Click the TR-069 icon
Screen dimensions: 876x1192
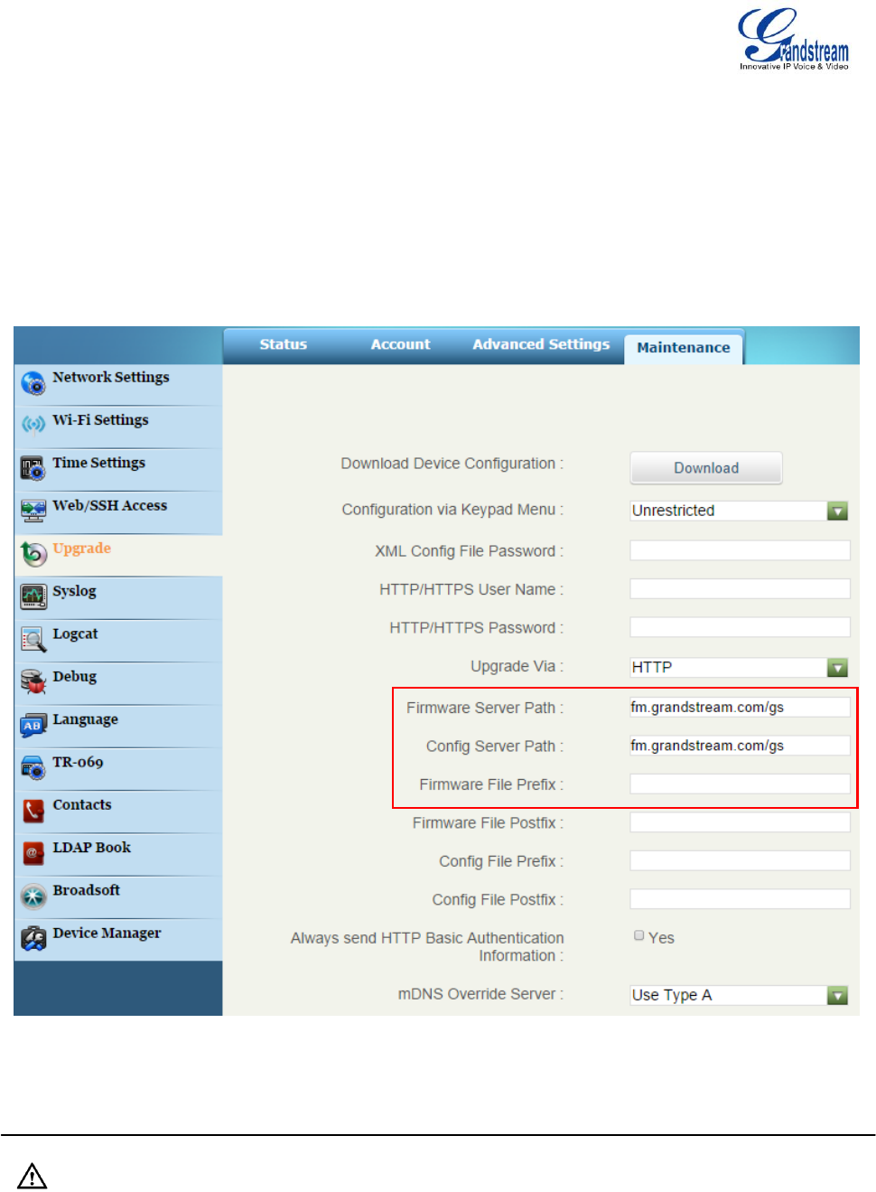(33, 767)
